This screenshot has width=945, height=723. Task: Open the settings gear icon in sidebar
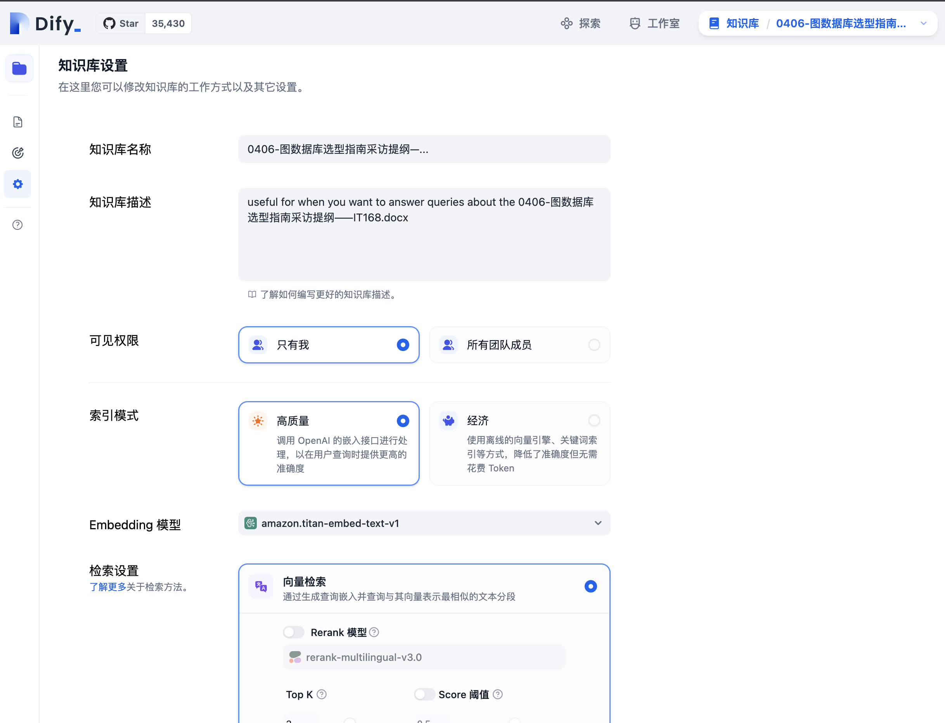(x=17, y=184)
